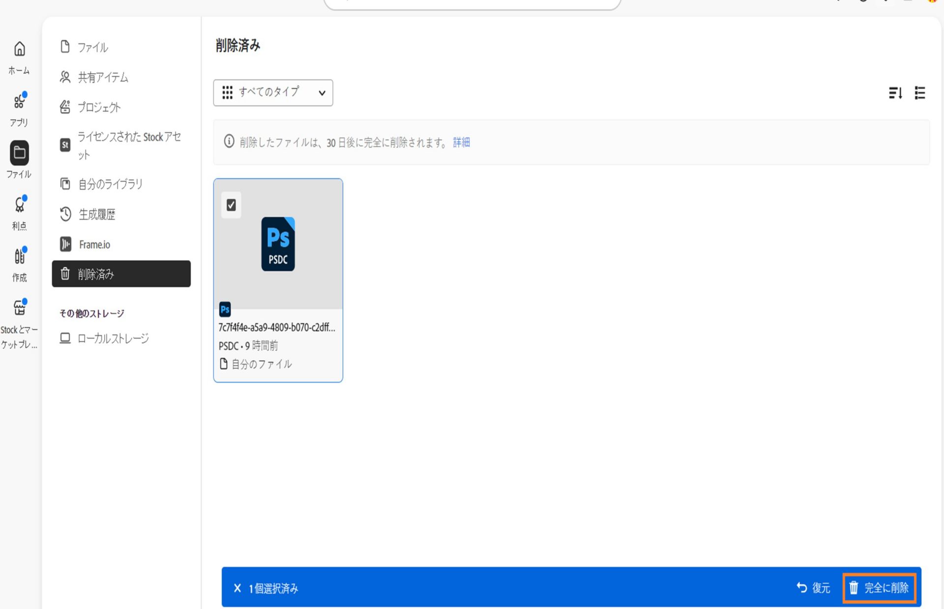Select 削除済み in the sidebar
Screen dimensions: 944x609
point(121,274)
